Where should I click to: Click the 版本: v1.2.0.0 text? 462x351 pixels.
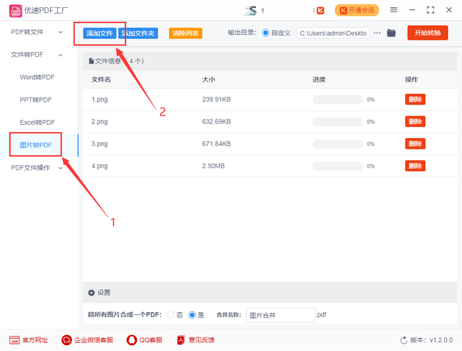tap(432, 340)
